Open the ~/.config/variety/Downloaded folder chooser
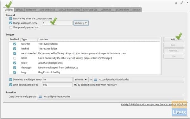This screenshot has width=190, height=119. click(x=138, y=80)
